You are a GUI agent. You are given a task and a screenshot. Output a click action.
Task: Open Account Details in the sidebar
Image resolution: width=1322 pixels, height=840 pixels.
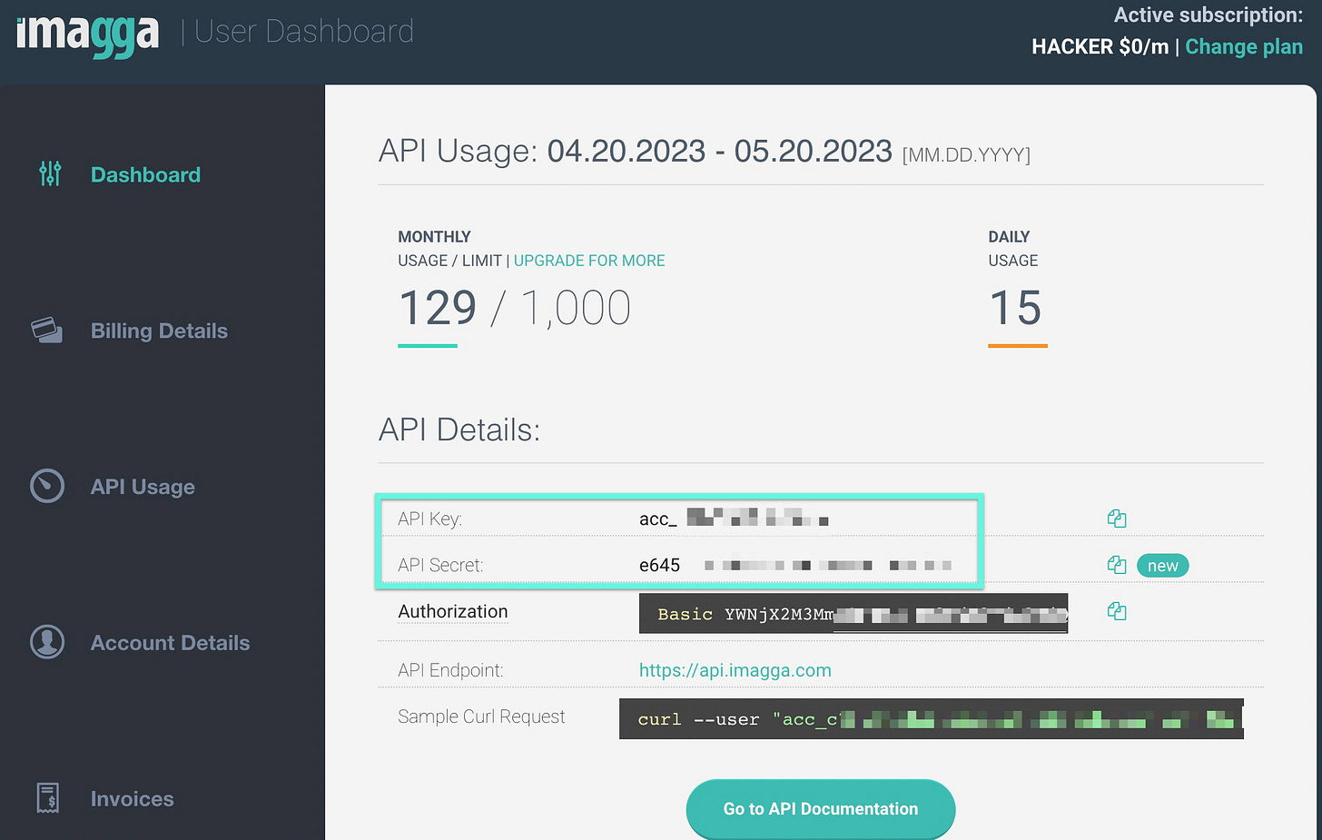(x=170, y=643)
